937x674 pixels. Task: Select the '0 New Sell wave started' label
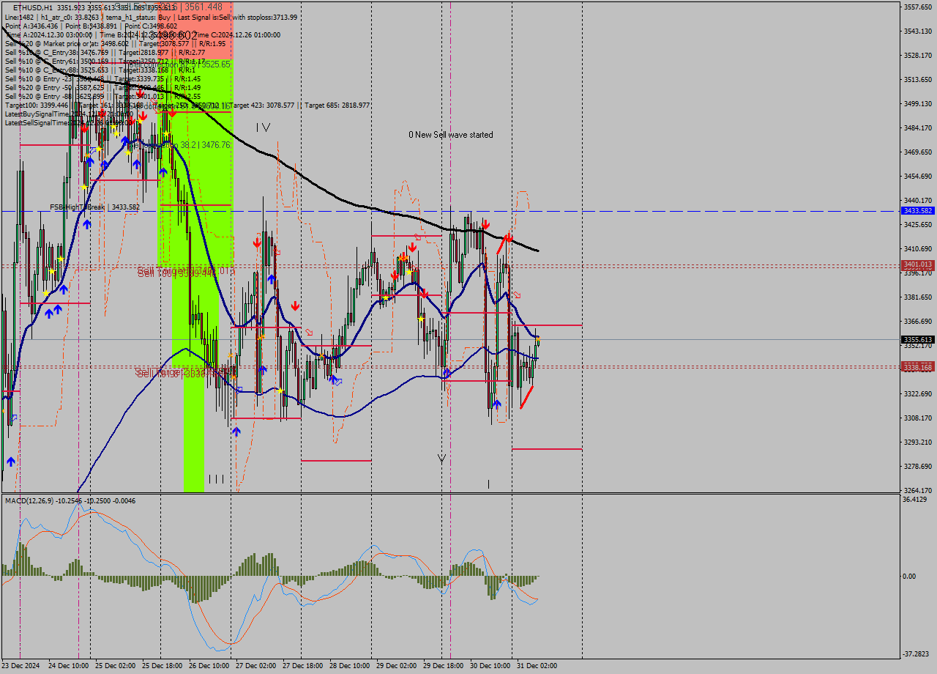tap(451, 135)
